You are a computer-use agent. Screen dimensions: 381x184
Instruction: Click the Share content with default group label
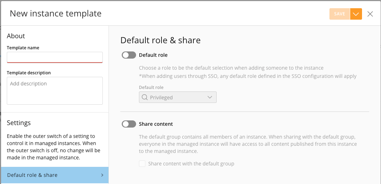191,164
